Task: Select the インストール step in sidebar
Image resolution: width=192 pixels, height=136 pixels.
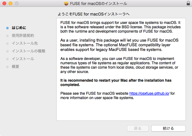Action: click(x=23, y=59)
